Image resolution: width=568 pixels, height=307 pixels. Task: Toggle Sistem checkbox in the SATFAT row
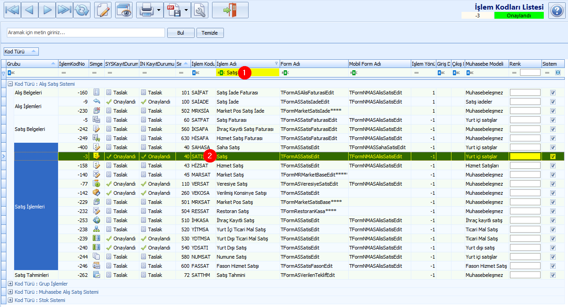tap(553, 120)
